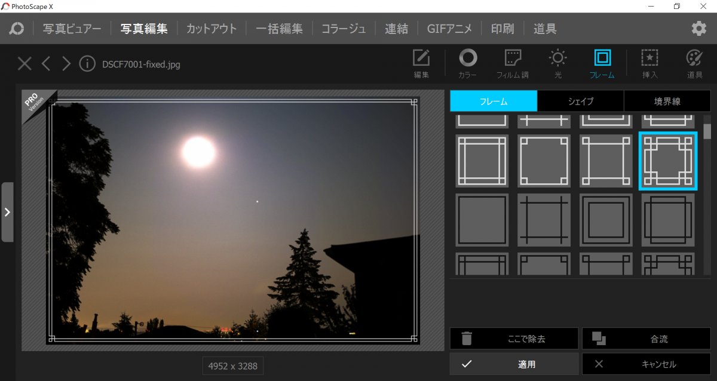Open the 道具 (Tools) palette icon
Screen dimensions: 717x381
click(694, 63)
